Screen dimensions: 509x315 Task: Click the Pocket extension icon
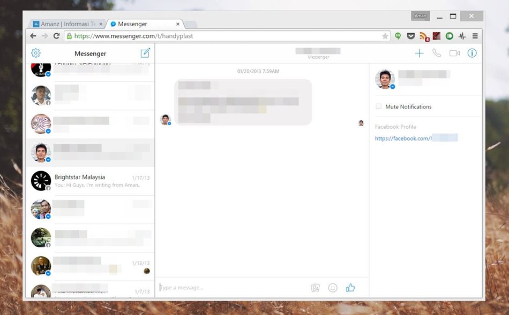[x=410, y=36]
